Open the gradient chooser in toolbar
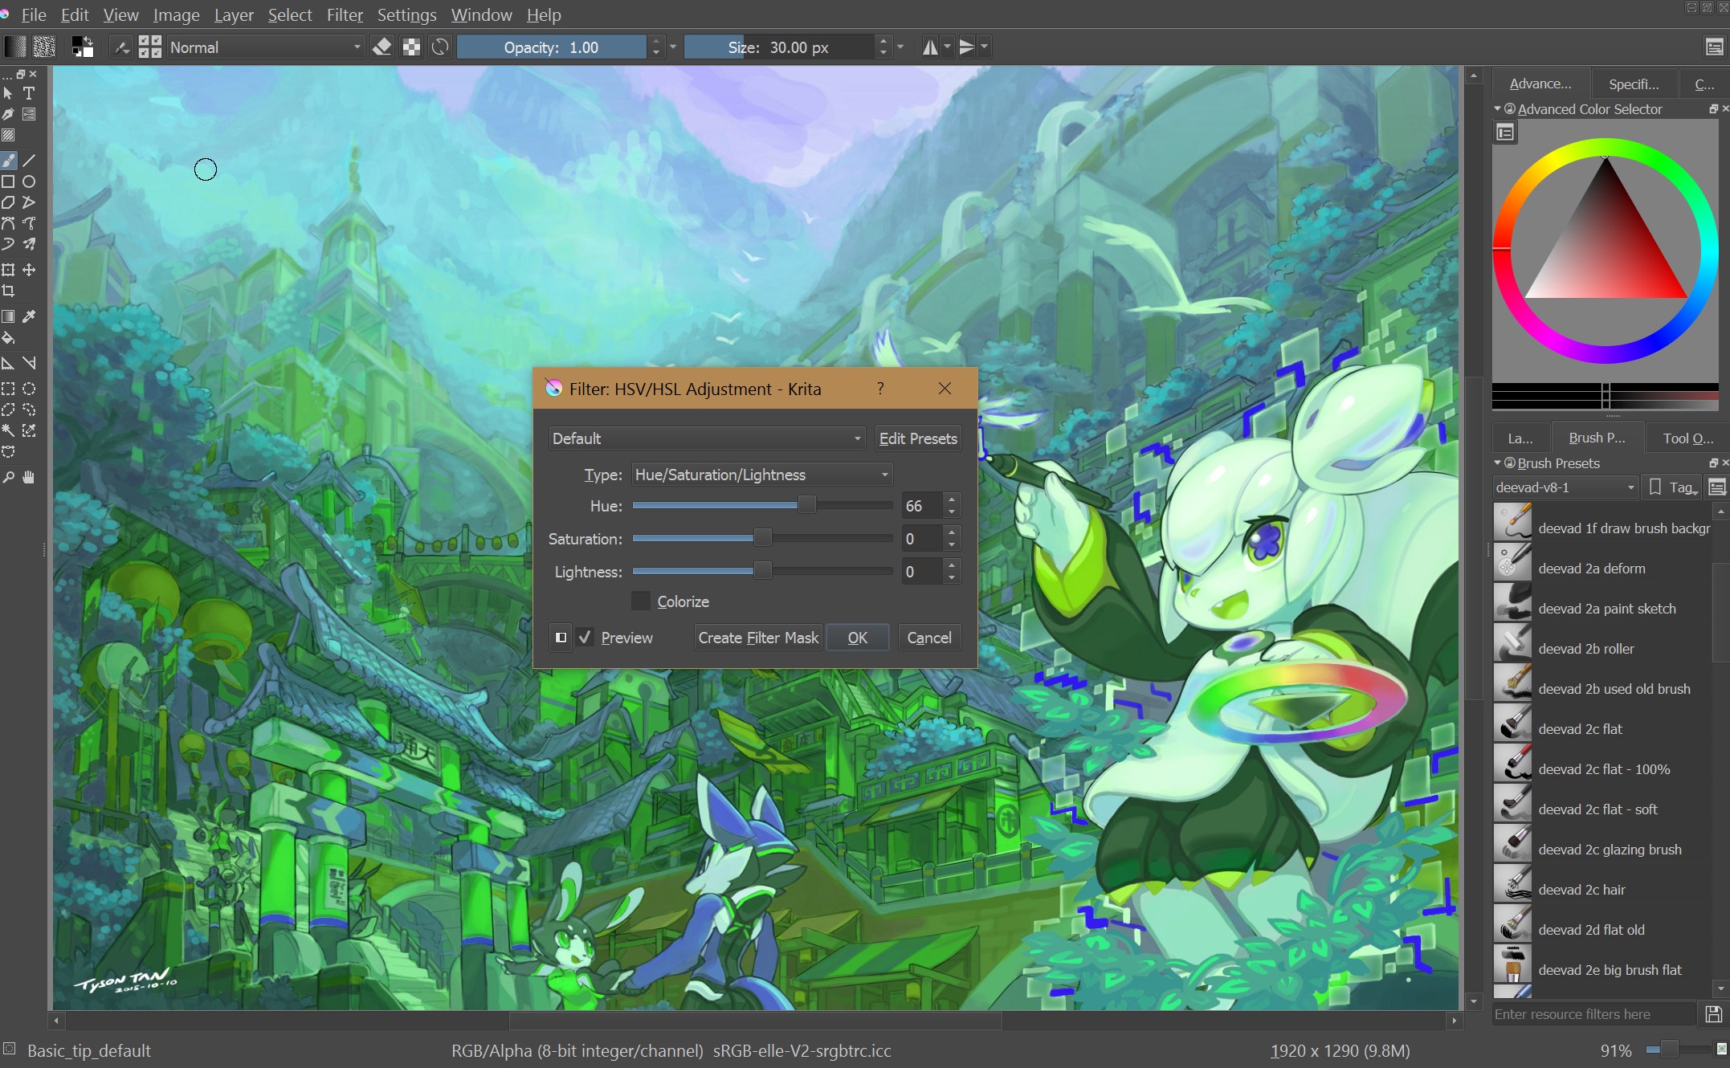Screen dimensions: 1730x1068 point(14,47)
